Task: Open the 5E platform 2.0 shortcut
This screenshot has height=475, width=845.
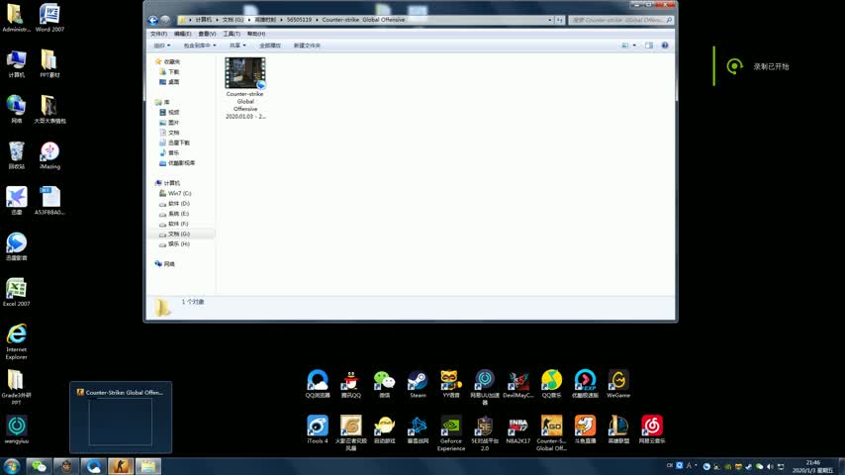Action: [485, 432]
